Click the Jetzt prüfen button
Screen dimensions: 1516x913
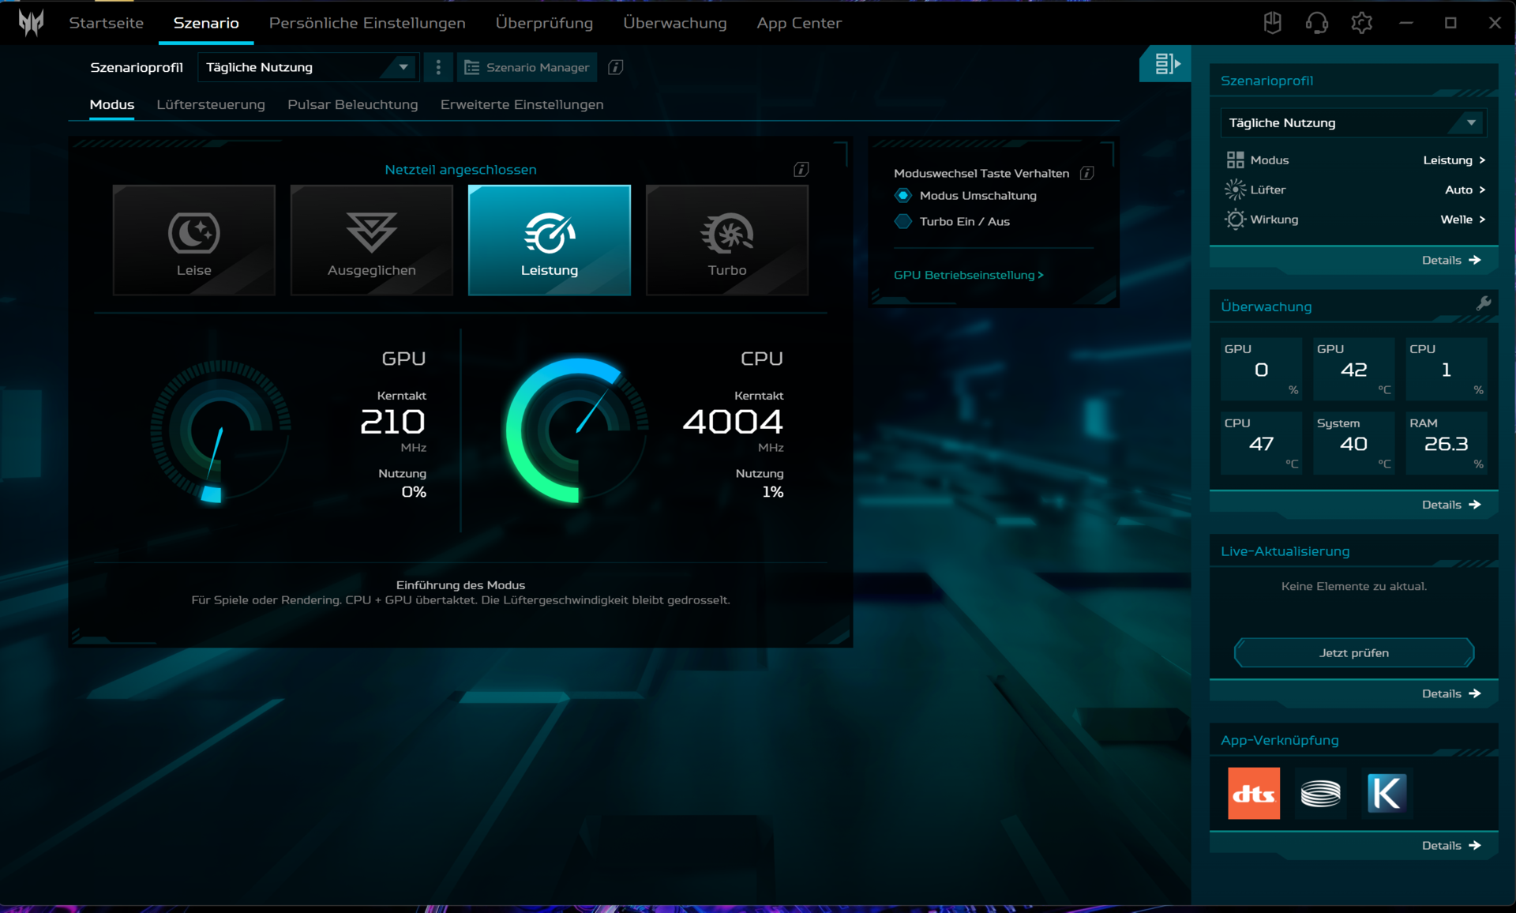pos(1353,652)
